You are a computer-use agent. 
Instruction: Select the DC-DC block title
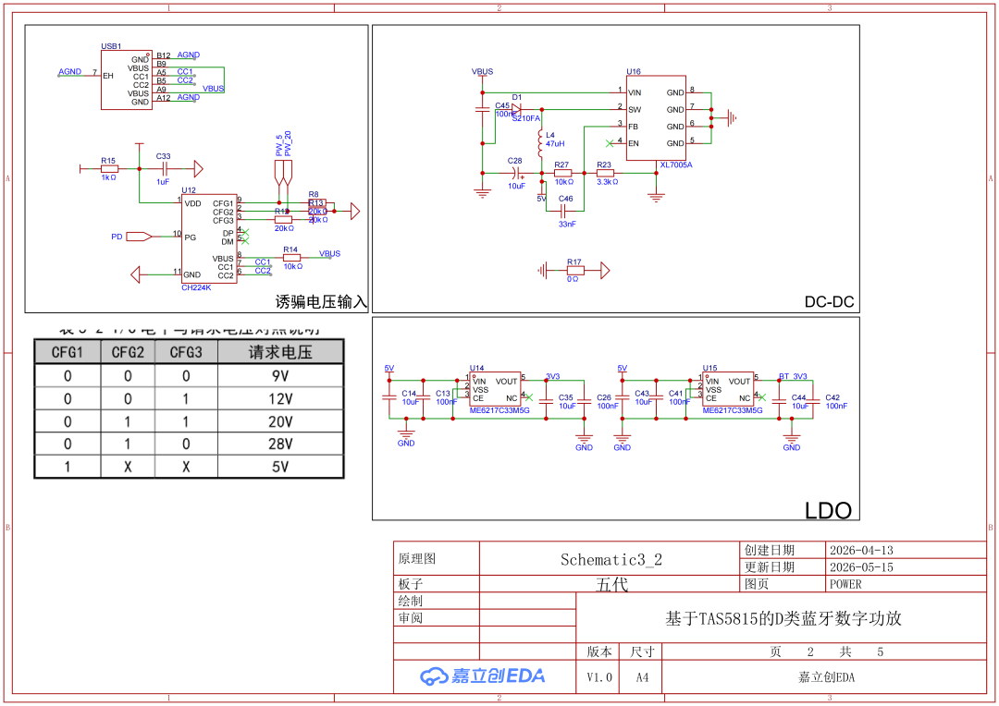pos(829,302)
